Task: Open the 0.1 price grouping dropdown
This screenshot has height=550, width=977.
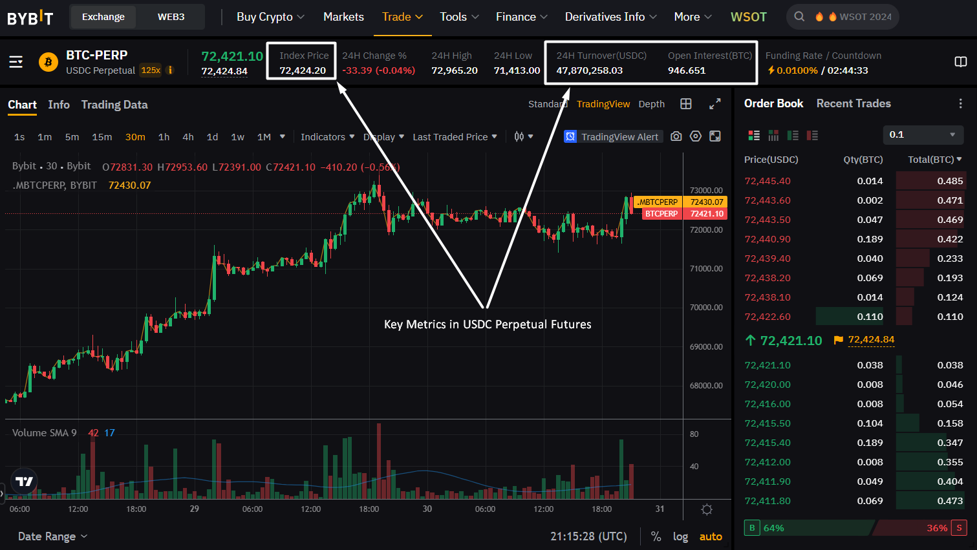Action: [923, 134]
